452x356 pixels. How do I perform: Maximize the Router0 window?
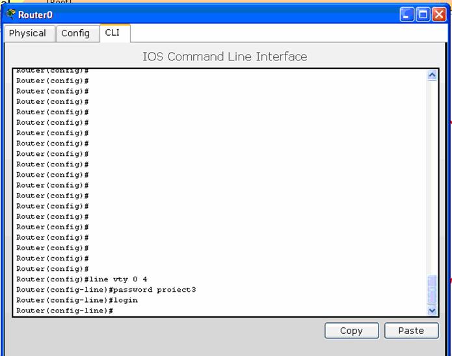(x=423, y=14)
